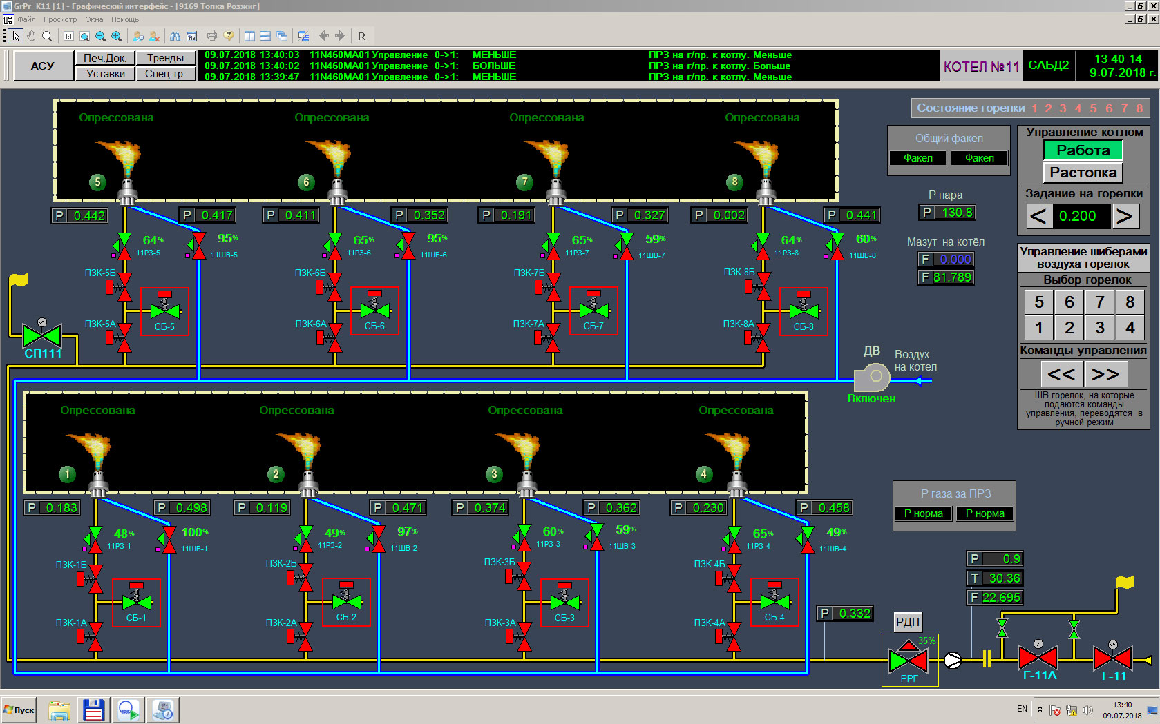This screenshot has height=724, width=1160.
Task: Click the zoom out magnifier icon
Action: tap(101, 36)
